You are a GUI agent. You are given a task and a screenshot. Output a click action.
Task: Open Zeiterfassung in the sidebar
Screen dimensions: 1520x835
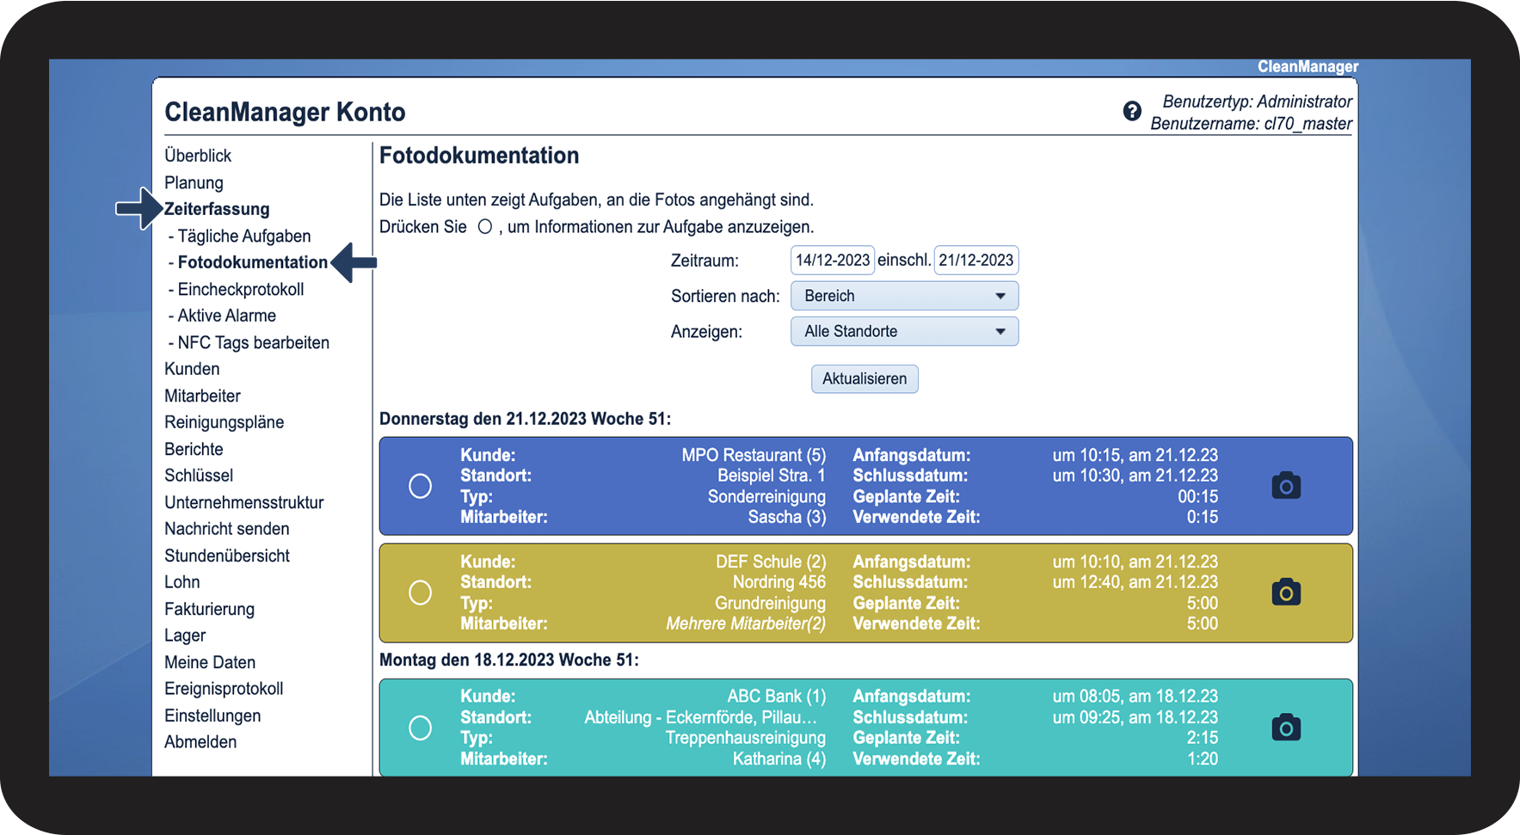click(x=217, y=209)
